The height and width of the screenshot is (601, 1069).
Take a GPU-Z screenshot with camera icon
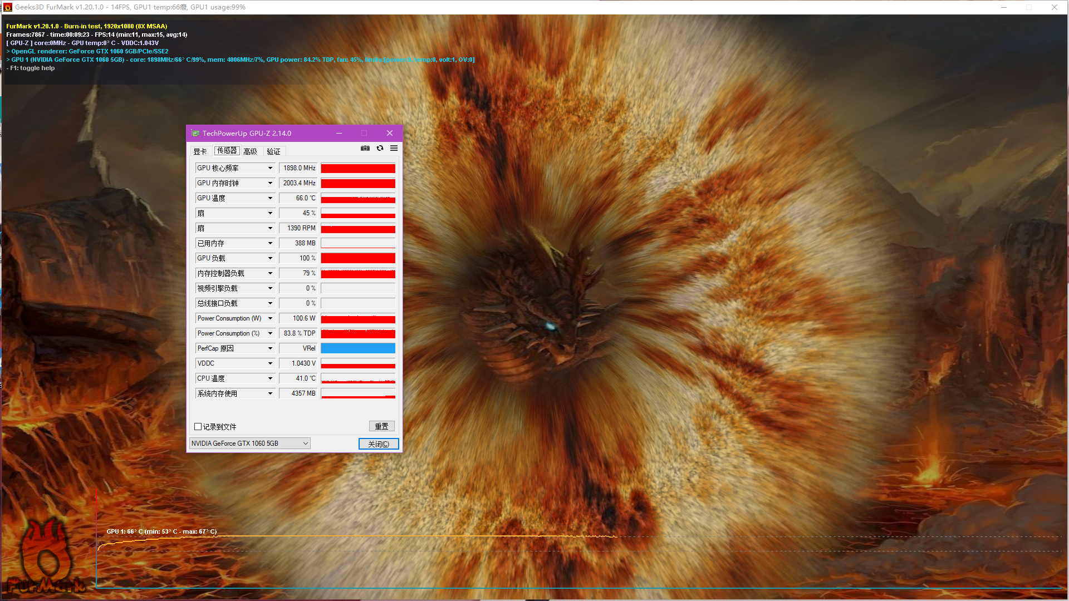(x=365, y=148)
